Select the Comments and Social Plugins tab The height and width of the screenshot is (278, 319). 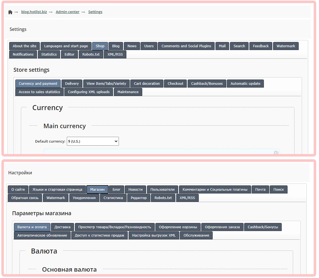click(186, 46)
